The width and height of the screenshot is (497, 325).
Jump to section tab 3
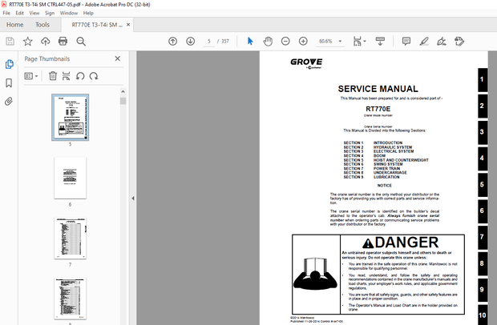tap(482, 132)
